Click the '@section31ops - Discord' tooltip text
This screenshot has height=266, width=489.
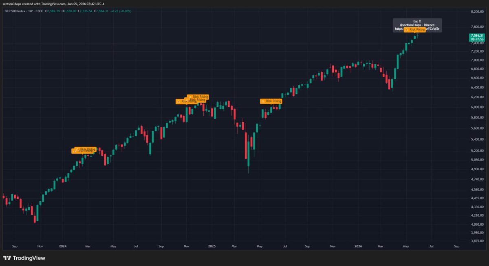417,25
